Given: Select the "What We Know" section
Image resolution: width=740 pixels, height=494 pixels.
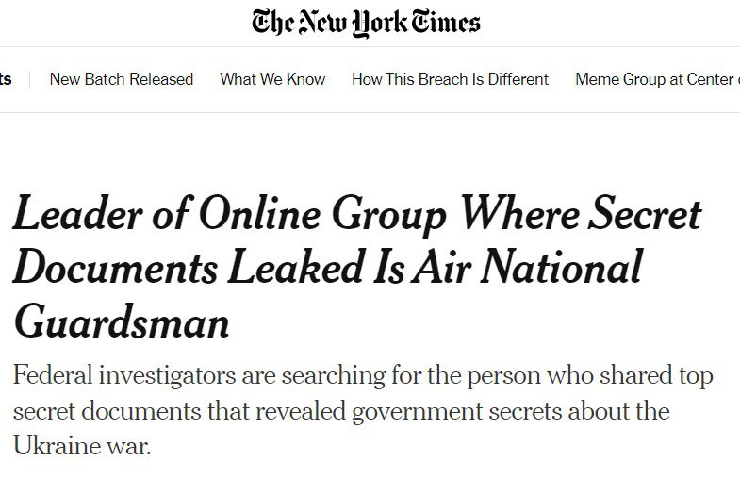Looking at the screenshot, I should point(272,79).
